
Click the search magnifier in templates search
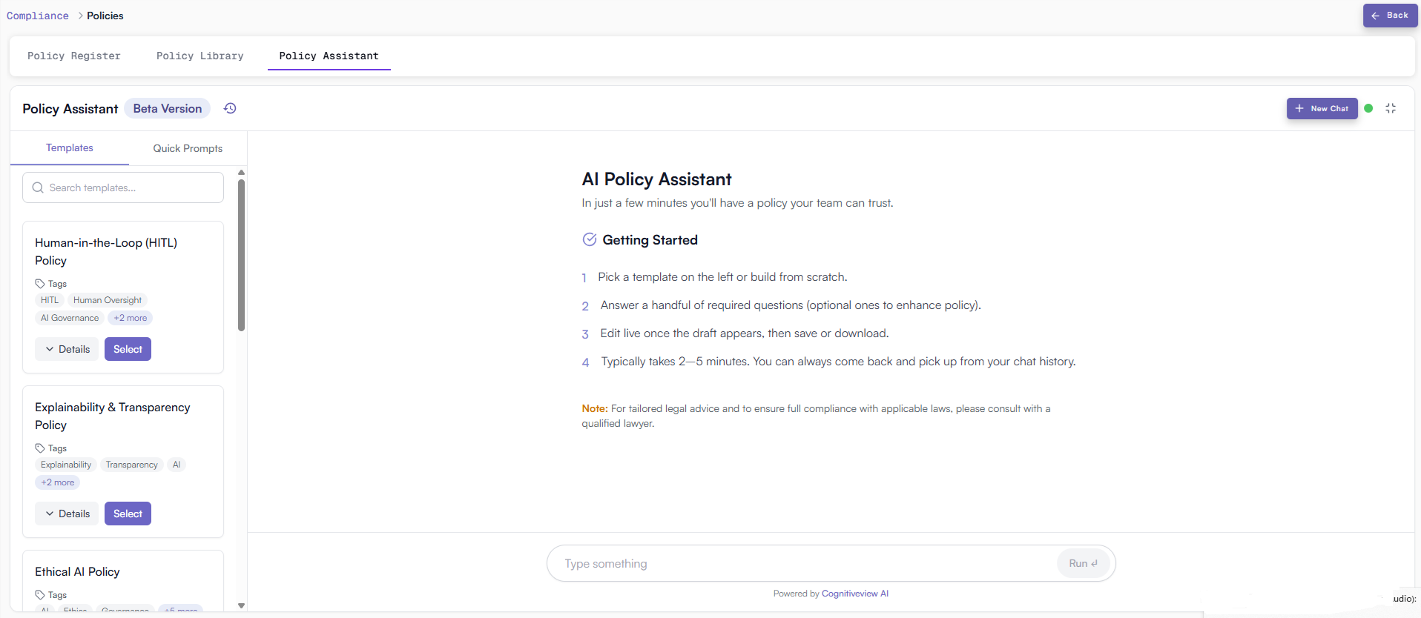click(x=38, y=187)
